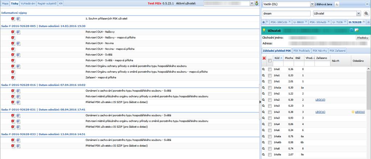The height and width of the screenshot is (159, 371).
Task: Collapse right panel with double chevron
Action: pyautogui.click(x=367, y=4)
